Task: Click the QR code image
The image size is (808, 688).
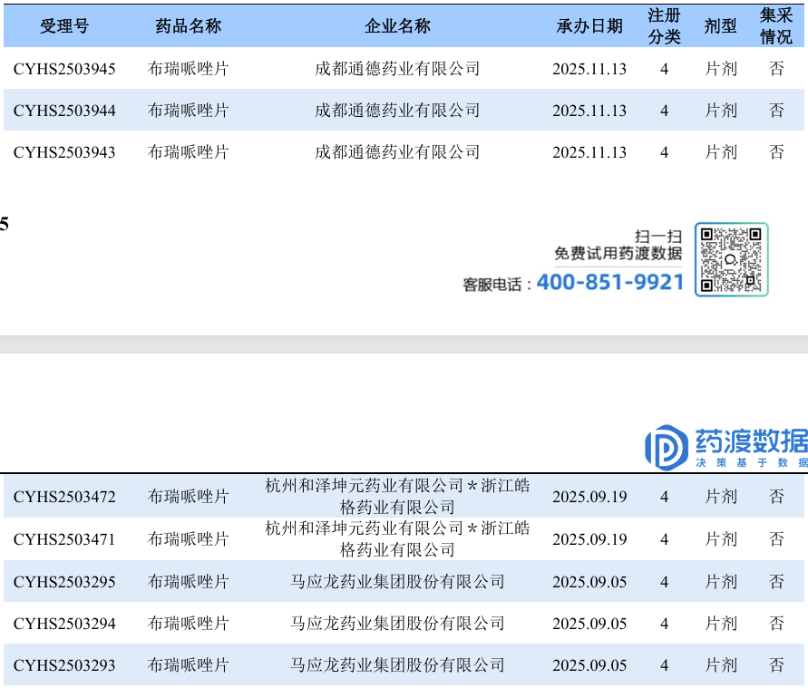Action: [x=731, y=259]
